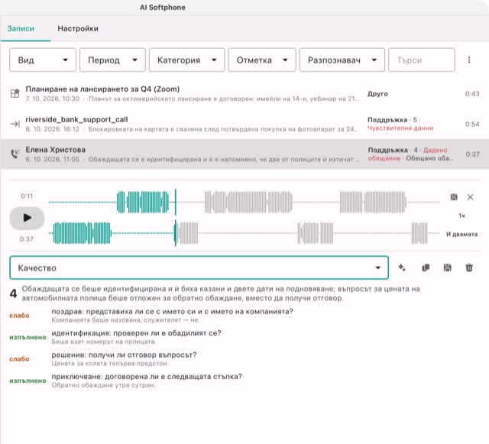The width and height of the screenshot is (489, 444).
Task: Click the изпълнено rating next to идентификация
Action: coord(28,337)
